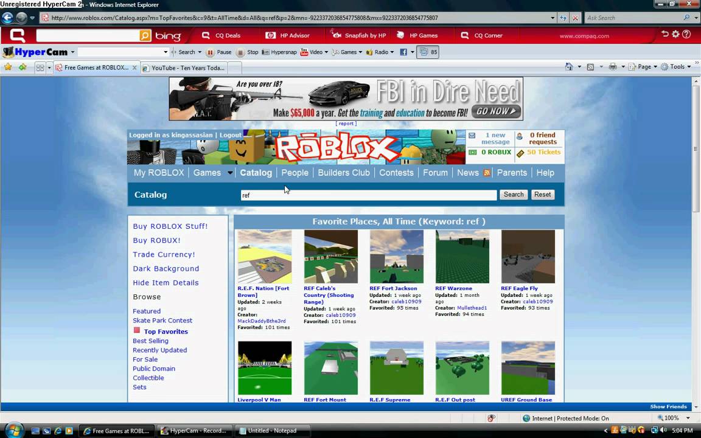Image resolution: width=701 pixels, height=438 pixels.
Task: Click the catalog Search button
Action: click(x=513, y=195)
